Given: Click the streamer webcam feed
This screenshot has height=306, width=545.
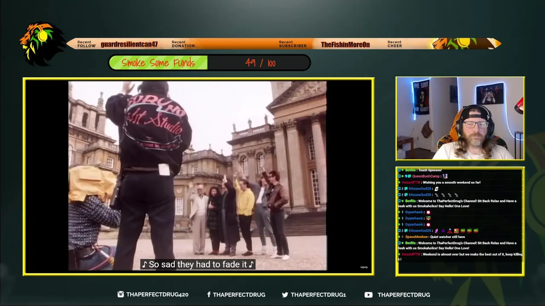Looking at the screenshot, I should pos(460,118).
